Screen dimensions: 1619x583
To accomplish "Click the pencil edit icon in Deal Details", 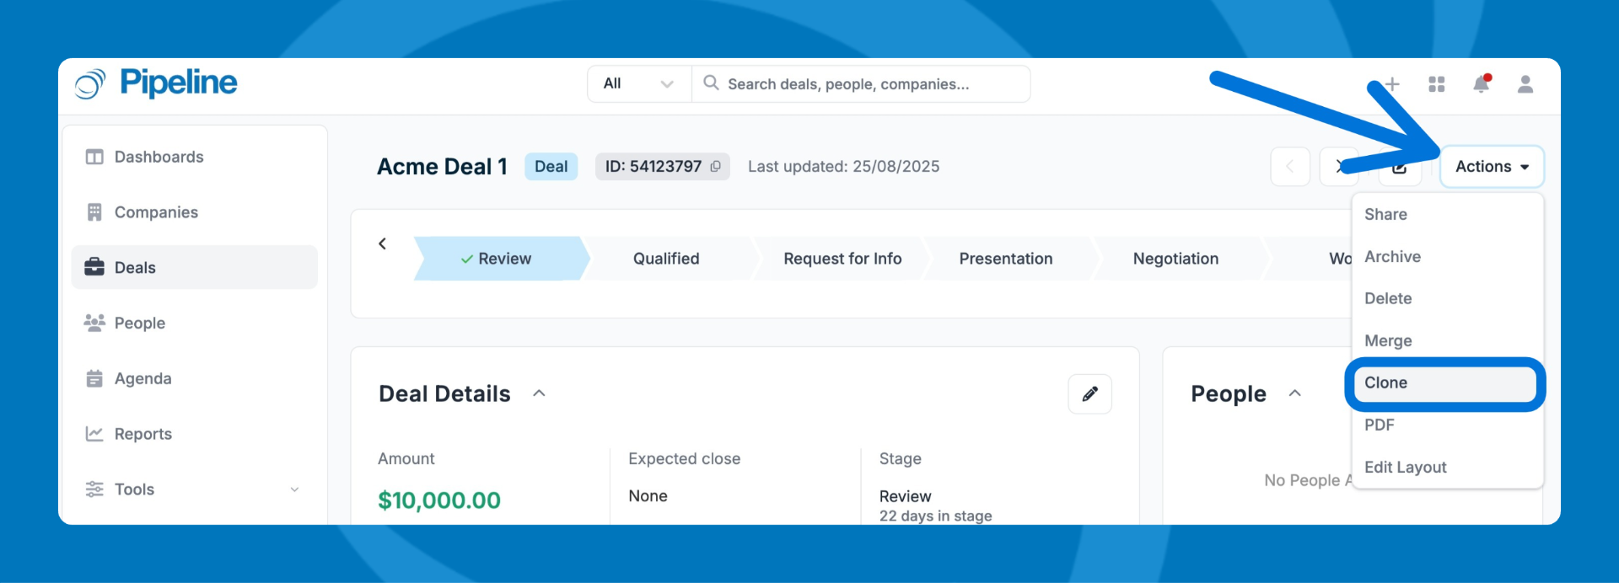I will click(x=1089, y=394).
